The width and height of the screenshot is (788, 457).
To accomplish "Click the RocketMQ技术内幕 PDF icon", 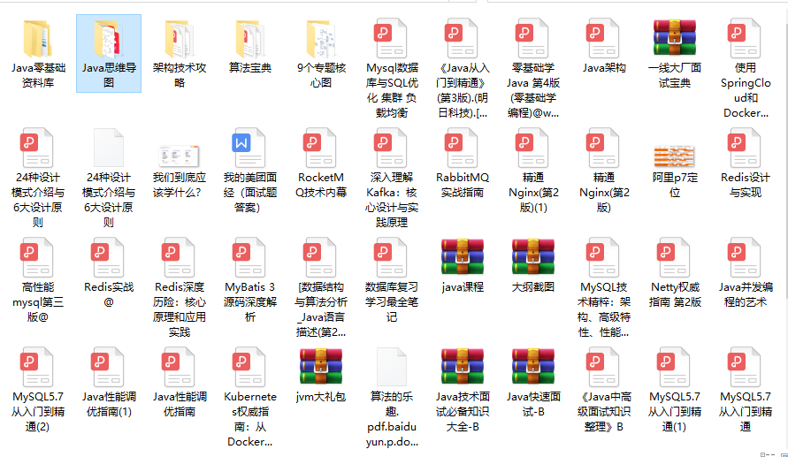I will (319, 148).
